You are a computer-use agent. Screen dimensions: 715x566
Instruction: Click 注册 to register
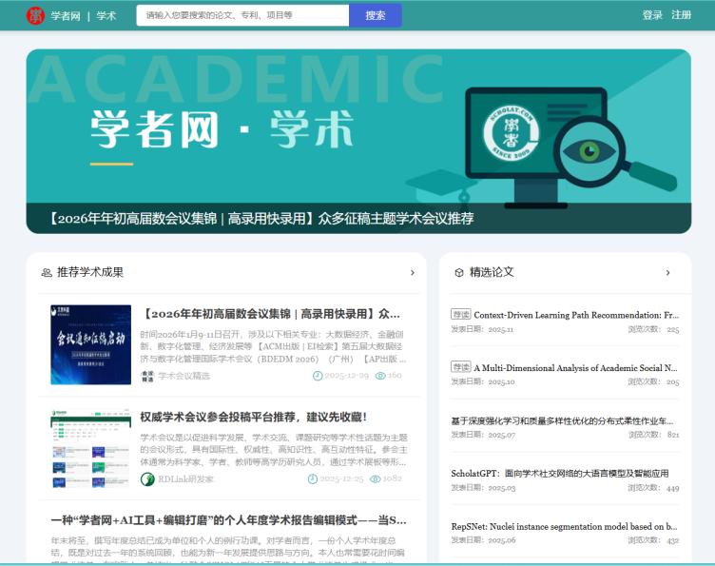click(x=682, y=15)
